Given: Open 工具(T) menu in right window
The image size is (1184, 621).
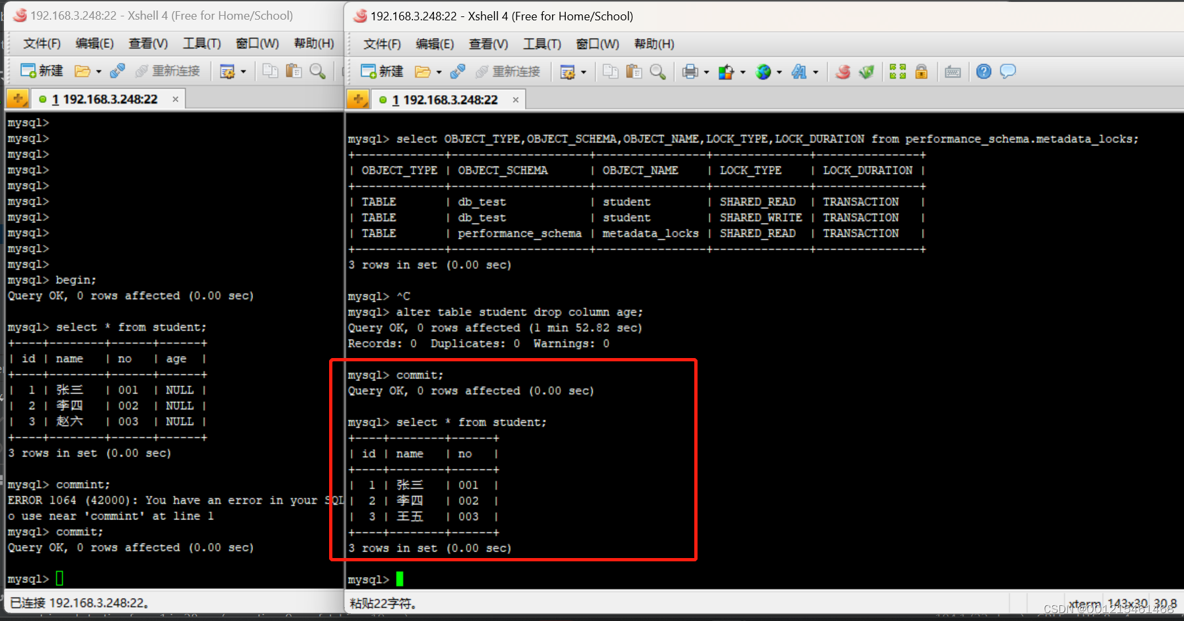Looking at the screenshot, I should (542, 44).
